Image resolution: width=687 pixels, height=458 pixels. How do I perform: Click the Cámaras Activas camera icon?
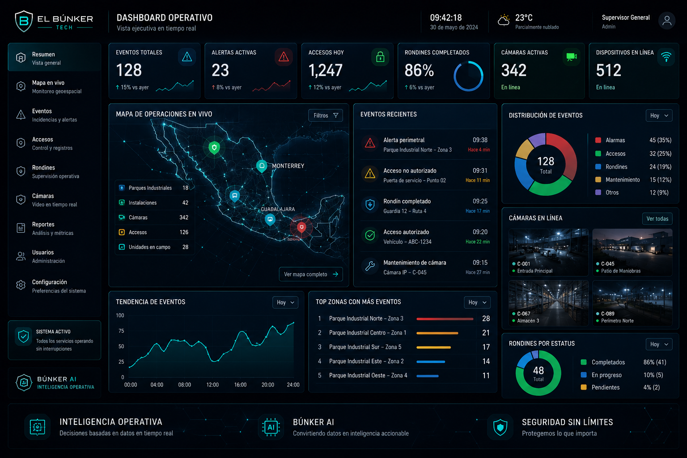571,57
